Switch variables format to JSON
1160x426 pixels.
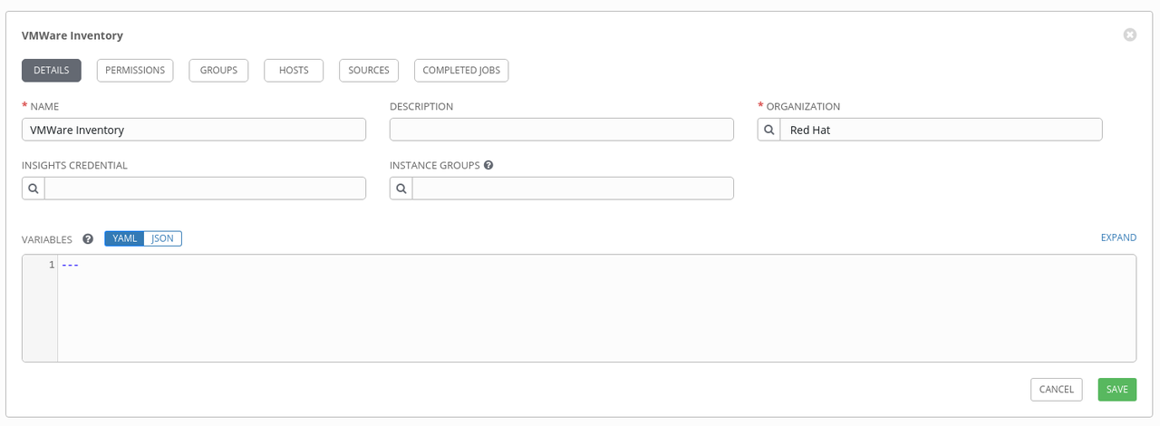[162, 238]
